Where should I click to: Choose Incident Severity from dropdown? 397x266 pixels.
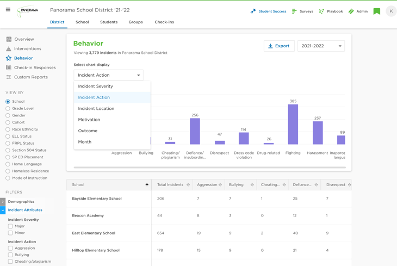point(112,86)
